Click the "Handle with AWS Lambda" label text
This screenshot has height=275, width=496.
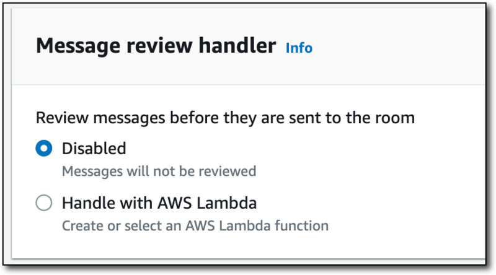coord(159,203)
